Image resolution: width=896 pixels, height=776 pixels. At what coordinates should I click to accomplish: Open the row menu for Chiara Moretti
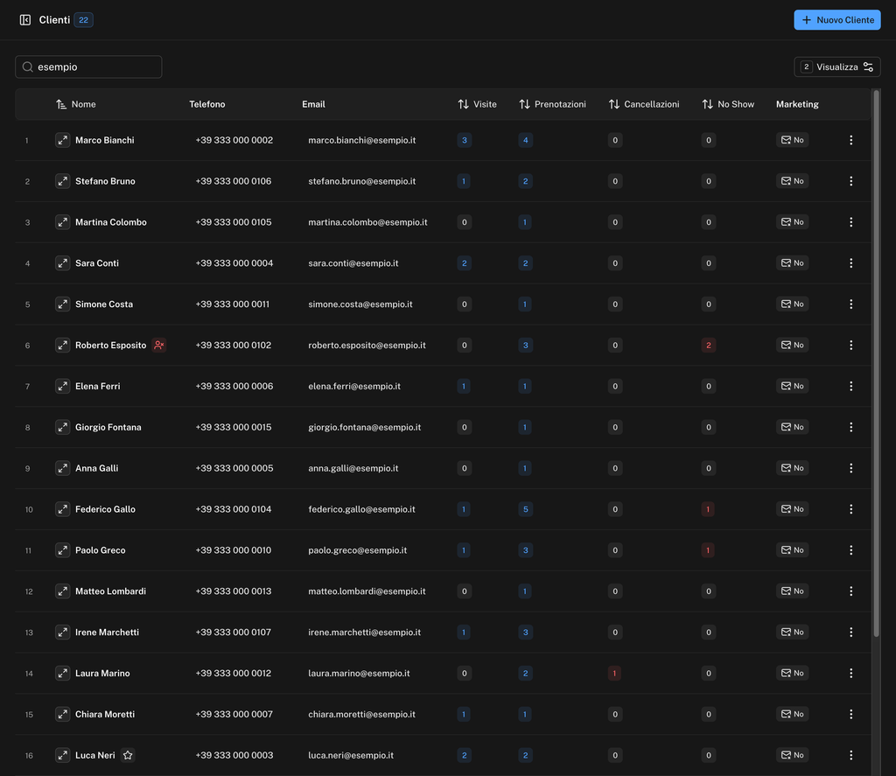click(x=850, y=714)
